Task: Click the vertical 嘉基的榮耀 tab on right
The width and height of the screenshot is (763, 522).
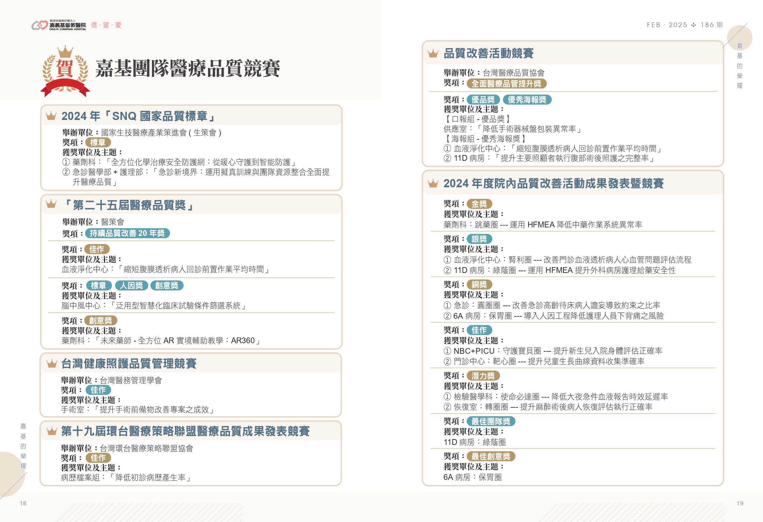Action: pos(740,66)
